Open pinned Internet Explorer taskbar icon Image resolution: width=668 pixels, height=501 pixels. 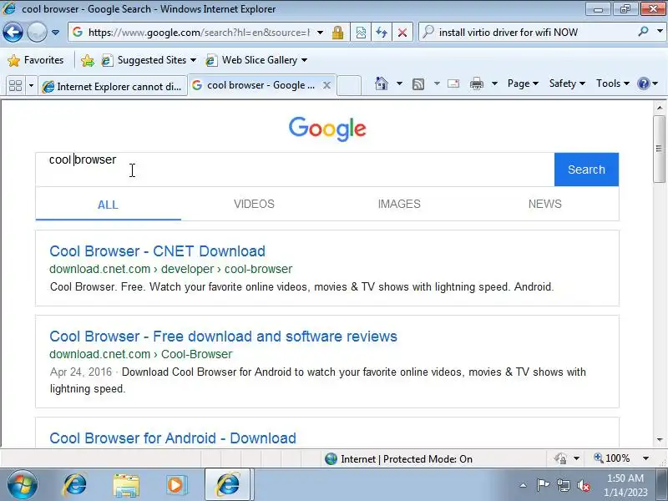(x=74, y=485)
